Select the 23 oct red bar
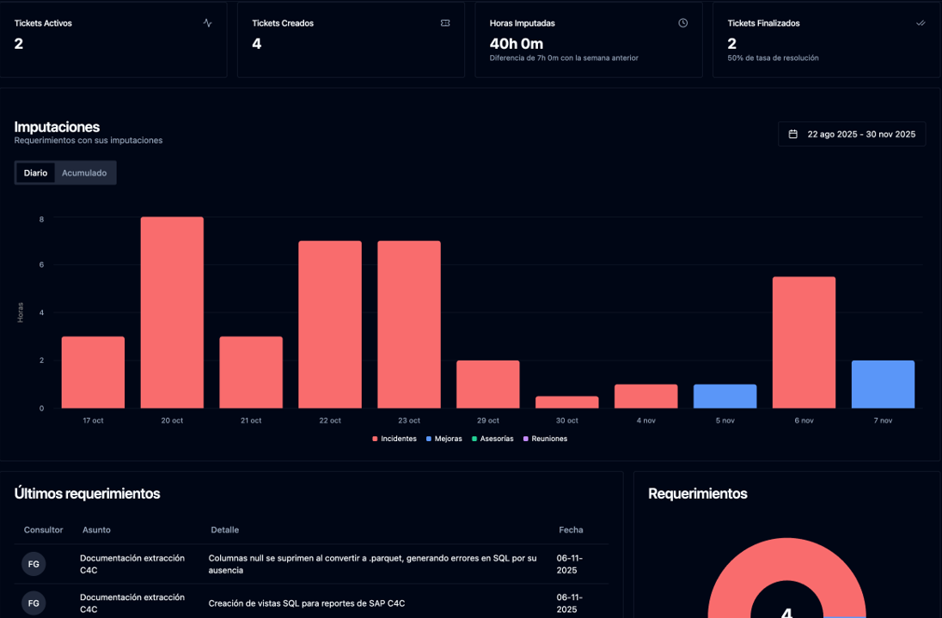The width and height of the screenshot is (942, 618). click(409, 324)
